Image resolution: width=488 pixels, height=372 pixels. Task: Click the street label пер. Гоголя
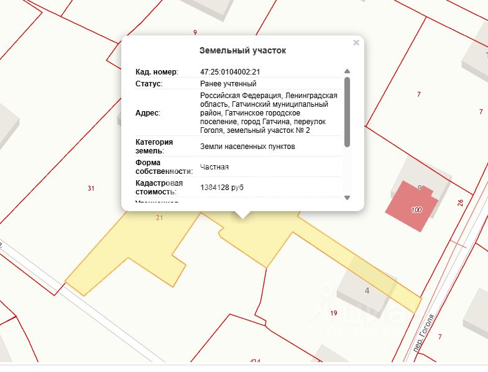(424, 333)
